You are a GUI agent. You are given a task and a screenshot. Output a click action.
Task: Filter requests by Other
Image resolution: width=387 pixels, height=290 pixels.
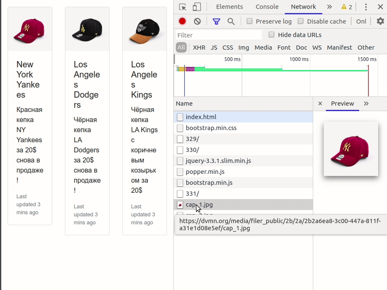click(366, 48)
